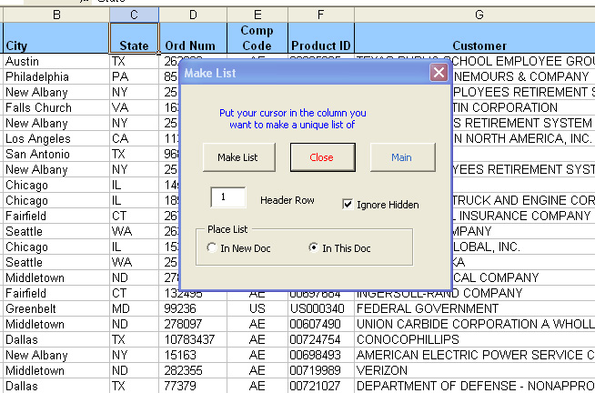The image size is (595, 393).
Task: Select column G header
Action: pyautogui.click(x=475, y=15)
